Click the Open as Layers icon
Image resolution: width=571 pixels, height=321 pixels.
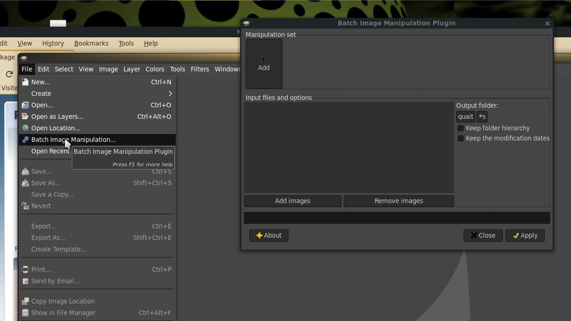pos(25,117)
